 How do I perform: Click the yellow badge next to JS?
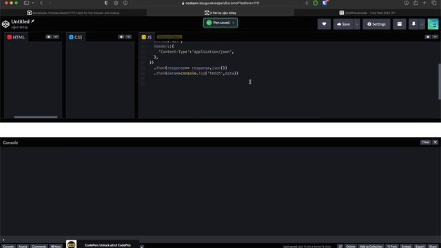click(170, 37)
